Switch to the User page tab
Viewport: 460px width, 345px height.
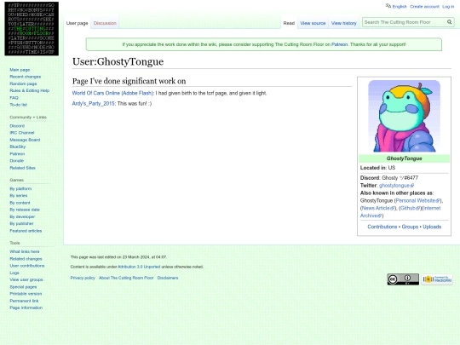tap(77, 23)
